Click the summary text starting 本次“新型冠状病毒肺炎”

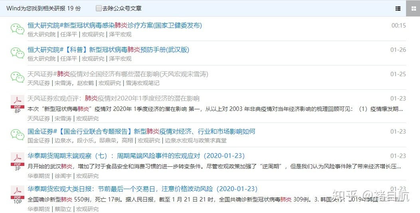(x=215, y=109)
